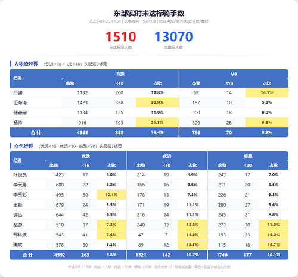
Task: Select manager name 严强
Action: coord(18,92)
